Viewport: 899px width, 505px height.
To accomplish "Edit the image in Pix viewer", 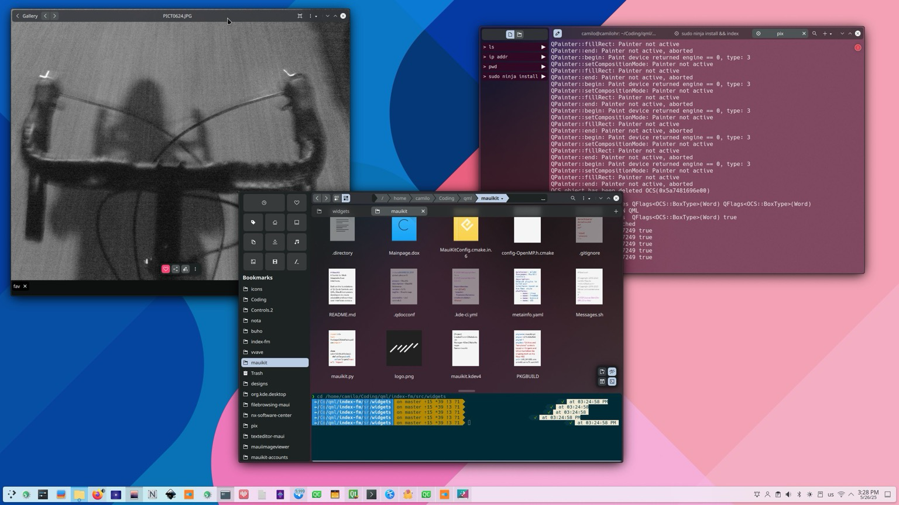I will [x=186, y=269].
